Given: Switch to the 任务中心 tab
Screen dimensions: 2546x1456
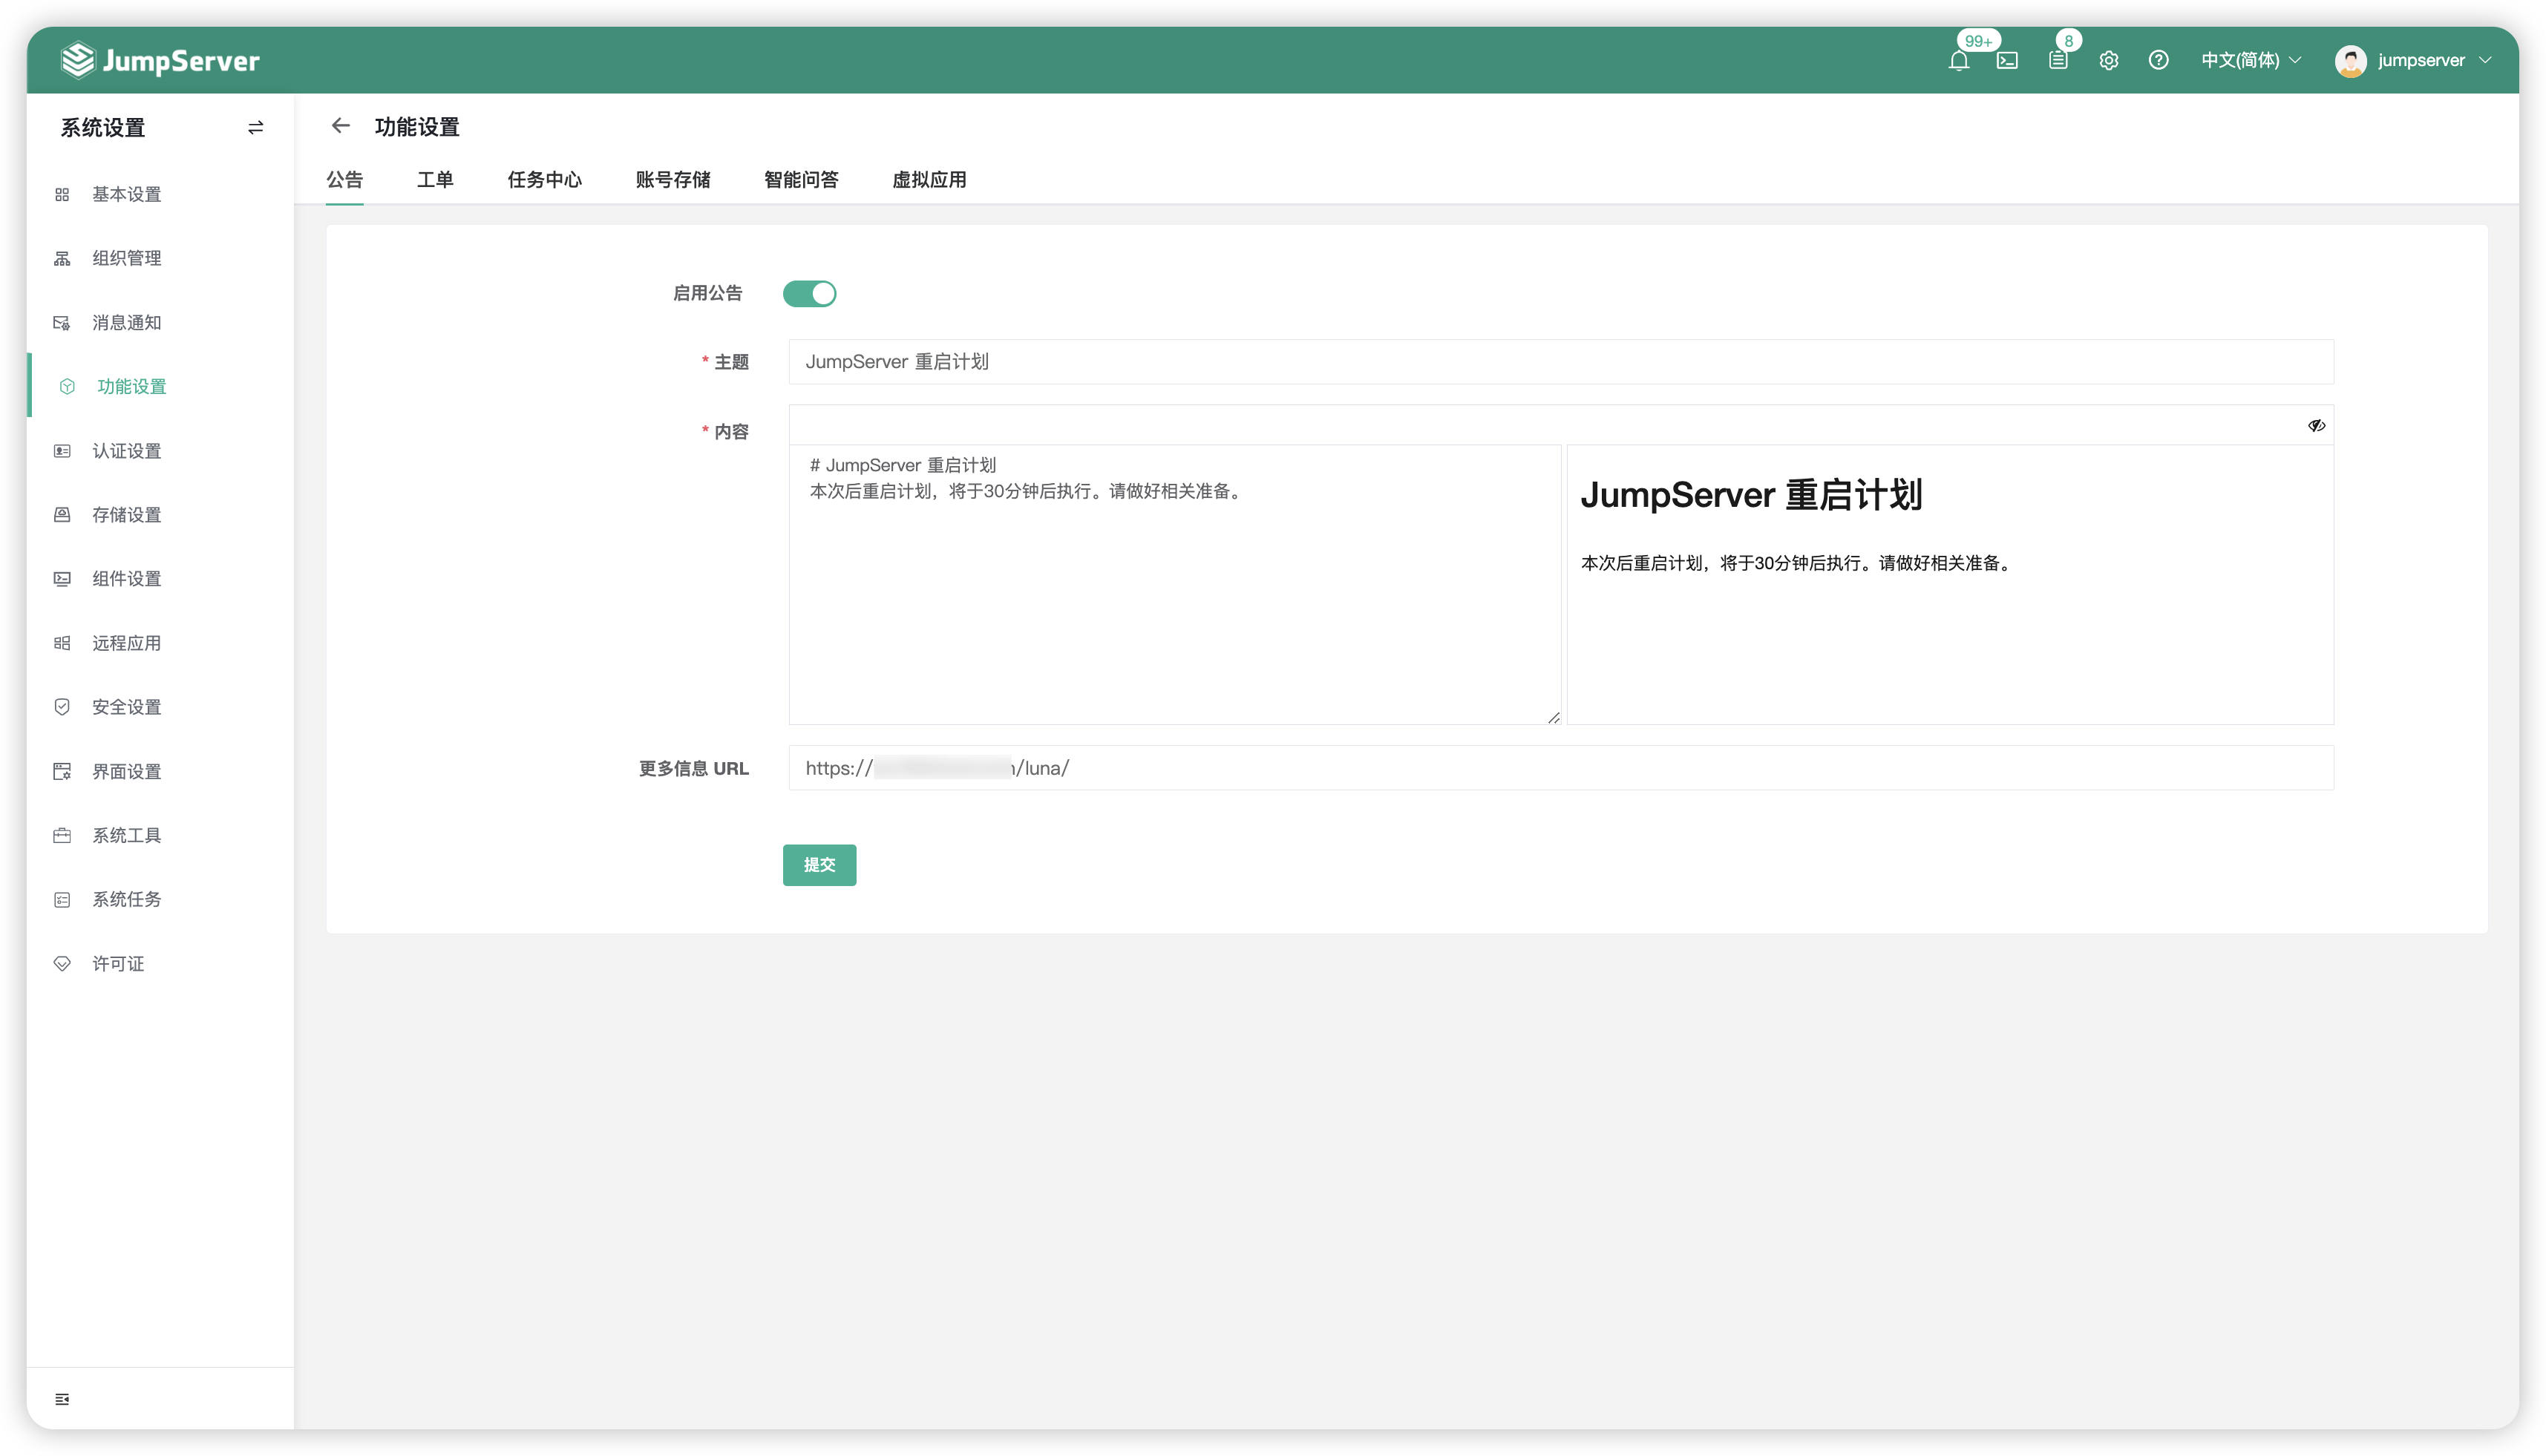Looking at the screenshot, I should click(x=544, y=180).
